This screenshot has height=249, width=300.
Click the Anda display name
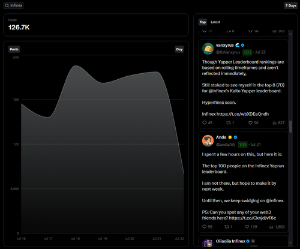[221, 137]
